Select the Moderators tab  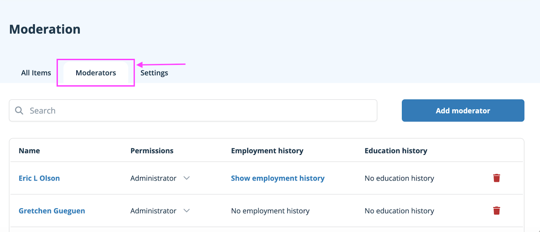click(x=96, y=73)
